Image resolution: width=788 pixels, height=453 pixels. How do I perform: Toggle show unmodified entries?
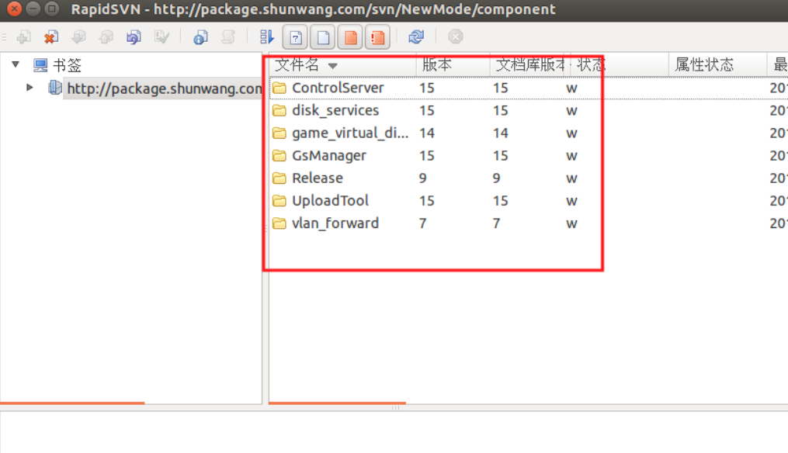pos(322,36)
